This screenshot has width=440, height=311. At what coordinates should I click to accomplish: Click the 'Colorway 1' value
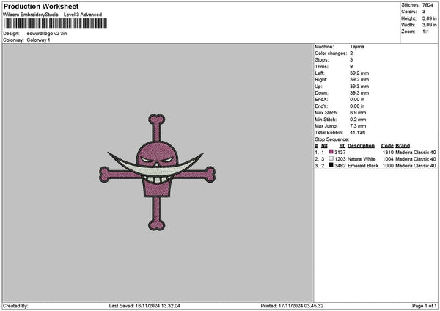point(38,40)
